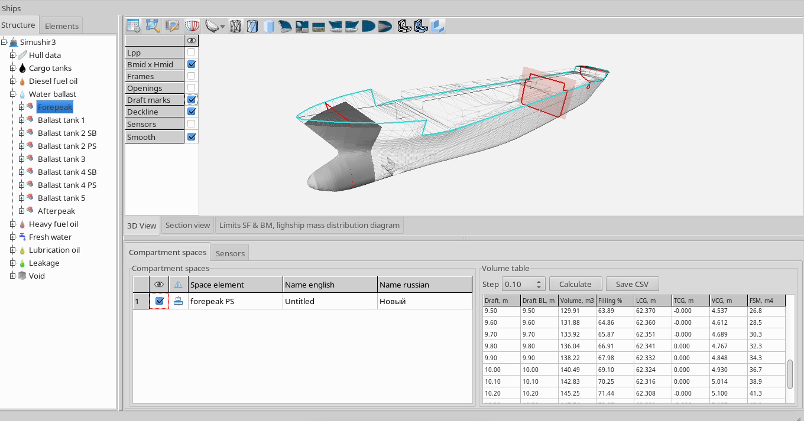Screen dimensions: 804x421
Task: Switch to the stern view with yellow lights
Action: coord(319,26)
